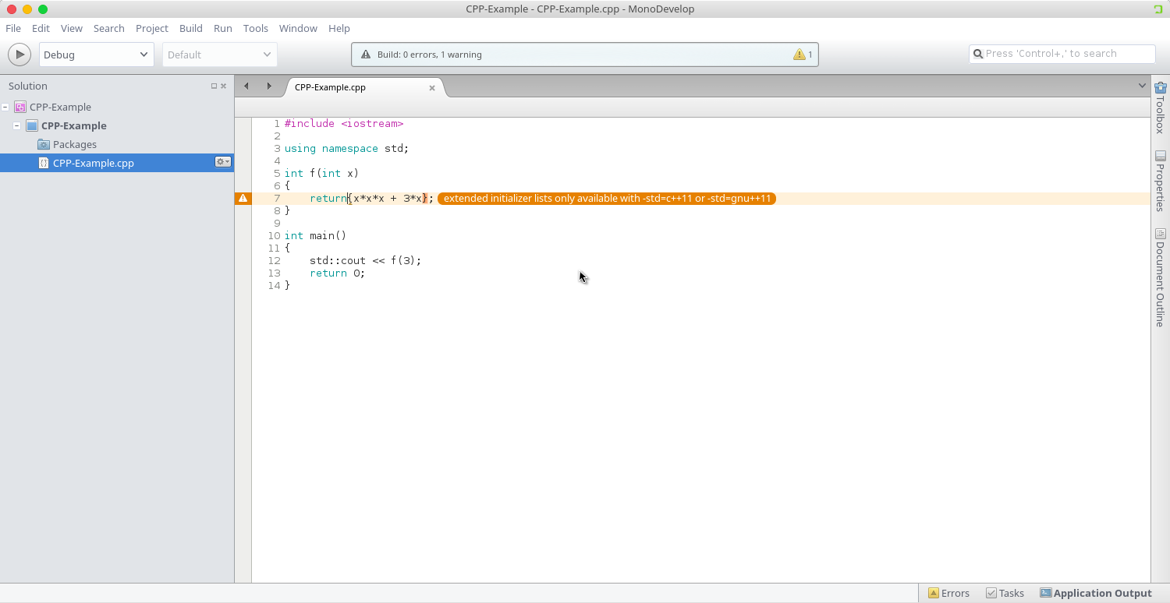Click the search magnifier icon
Screen dimensions: 1170x603
click(x=978, y=54)
